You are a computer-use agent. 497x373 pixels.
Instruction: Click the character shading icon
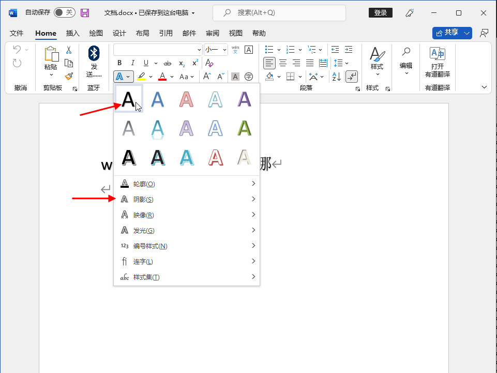235,77
